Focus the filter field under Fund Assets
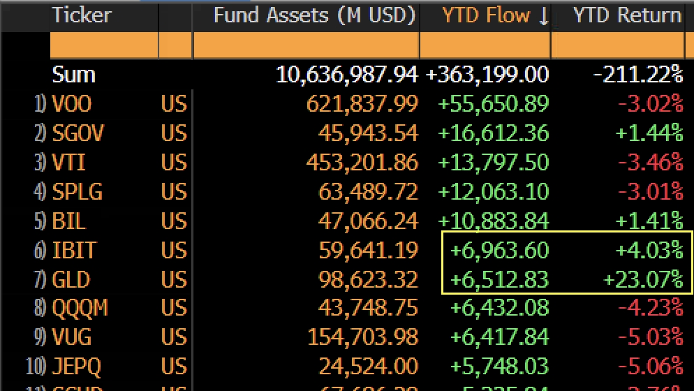 point(306,46)
